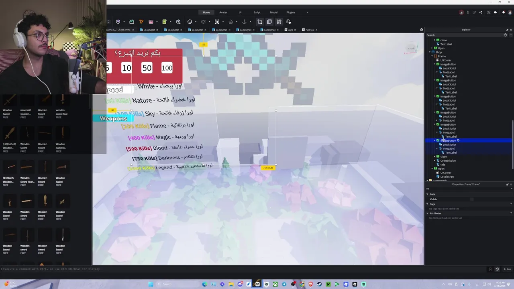This screenshot has height=289, width=514.
Task: Open dropdown arrow beside Material sphere
Action: pos(196,22)
